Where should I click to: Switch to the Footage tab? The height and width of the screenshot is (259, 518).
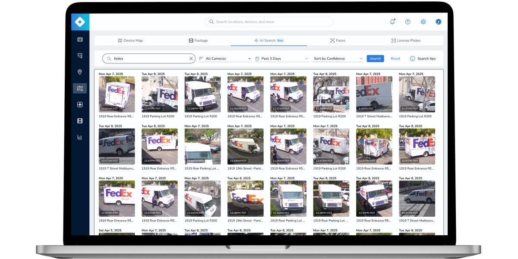[x=198, y=41]
